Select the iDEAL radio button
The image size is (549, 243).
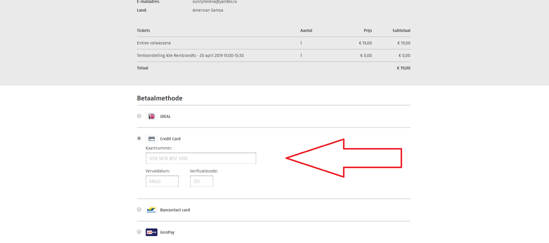[x=139, y=116]
